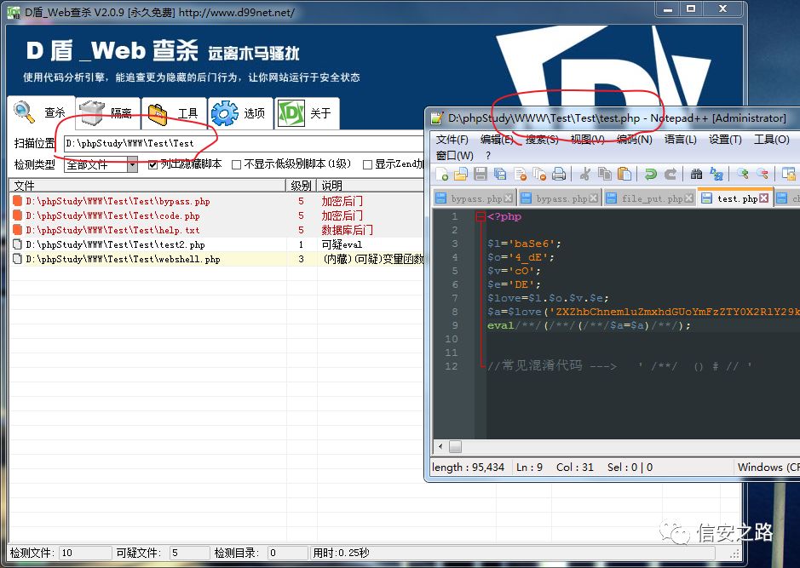Screen dimensions: 800x568
Task: Open the ? help menu in Notepad++
Action: (x=488, y=155)
